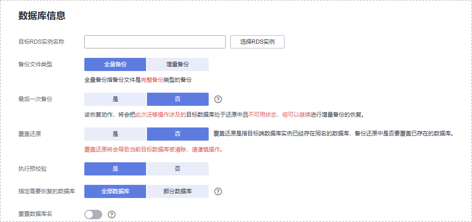
Task: Click the 重置数据库名 label text
Action: coord(35,214)
